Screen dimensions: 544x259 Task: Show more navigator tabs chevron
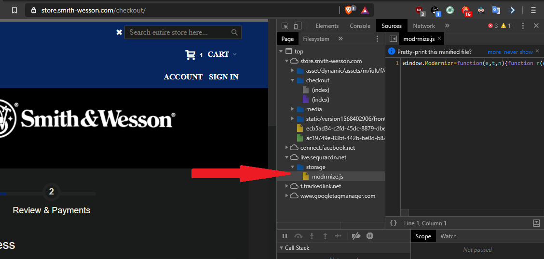(340, 39)
